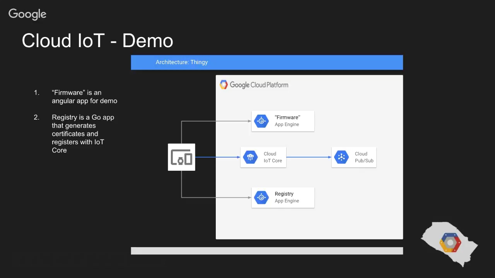The width and height of the screenshot is (495, 278).
Task: Click "App Engine" label under "Firmware"
Action: pyautogui.click(x=287, y=125)
